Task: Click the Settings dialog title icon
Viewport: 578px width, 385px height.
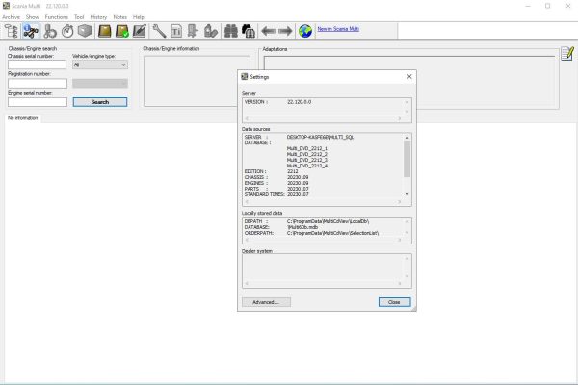Action: tap(244, 77)
